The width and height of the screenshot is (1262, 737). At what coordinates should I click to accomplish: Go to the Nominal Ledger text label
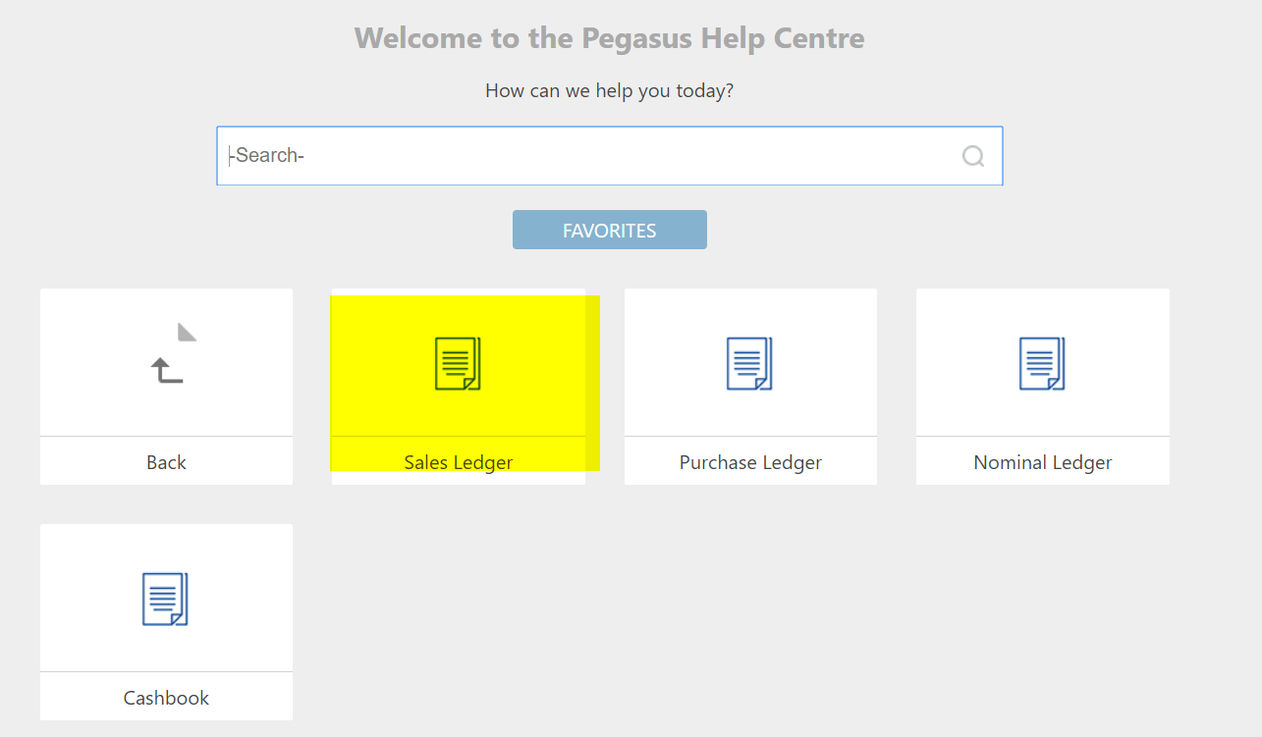1043,462
